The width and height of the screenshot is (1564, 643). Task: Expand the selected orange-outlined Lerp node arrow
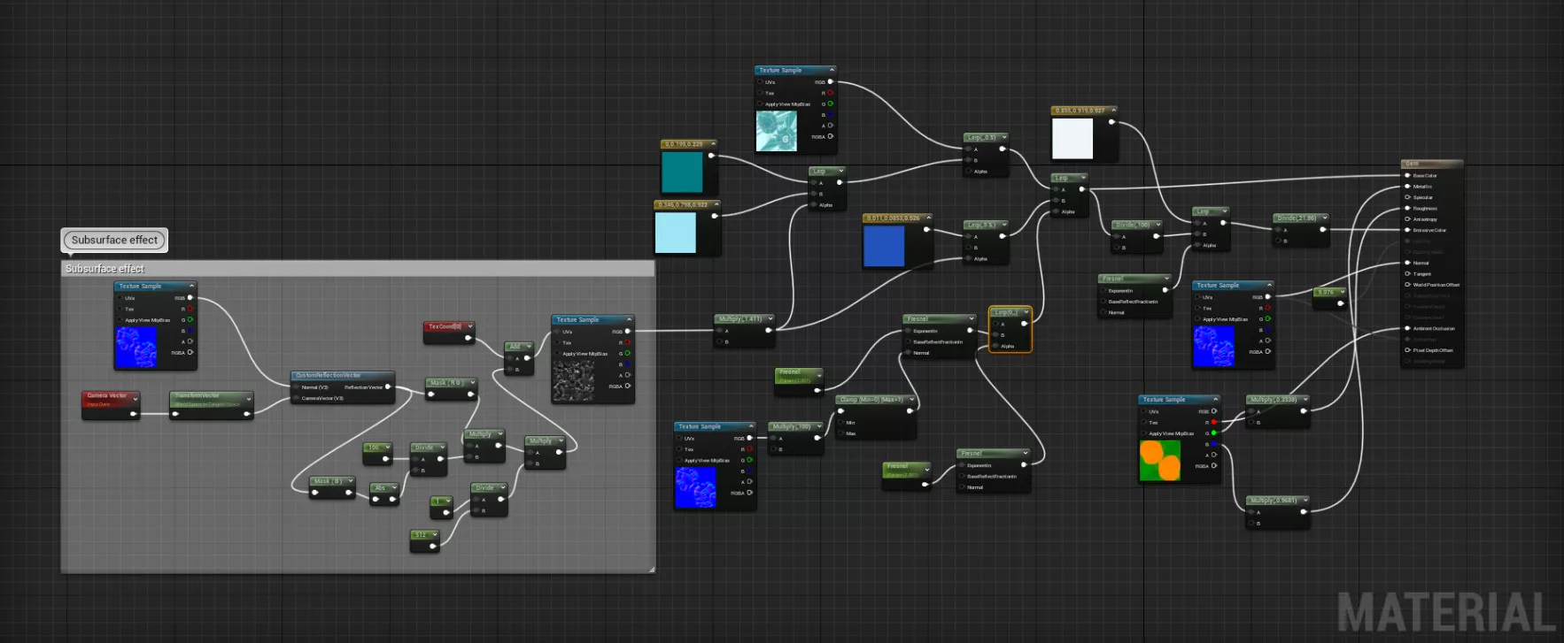(1026, 312)
